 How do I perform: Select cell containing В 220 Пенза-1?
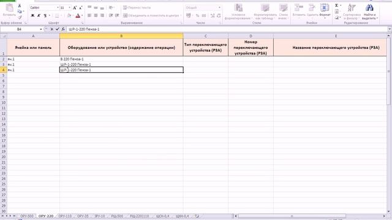tap(121, 59)
